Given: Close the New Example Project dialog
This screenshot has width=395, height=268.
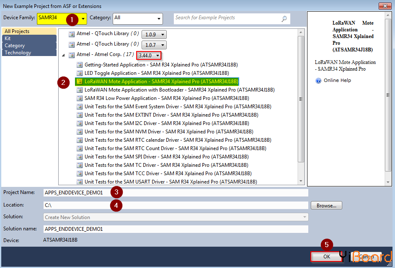Looking at the screenshot, I should [385, 6].
